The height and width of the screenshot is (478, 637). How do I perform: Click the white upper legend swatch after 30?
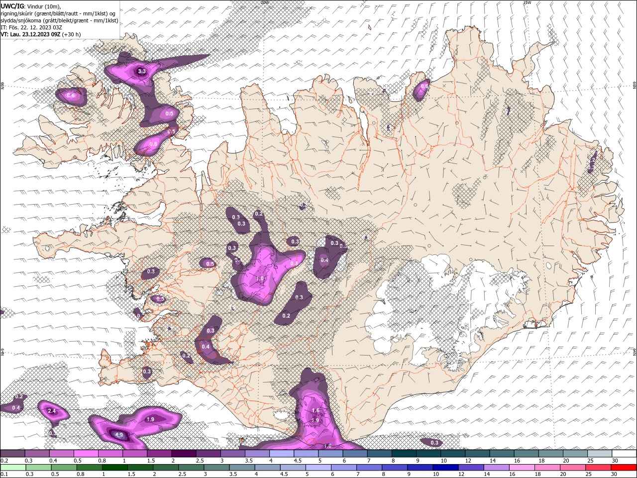click(x=624, y=454)
